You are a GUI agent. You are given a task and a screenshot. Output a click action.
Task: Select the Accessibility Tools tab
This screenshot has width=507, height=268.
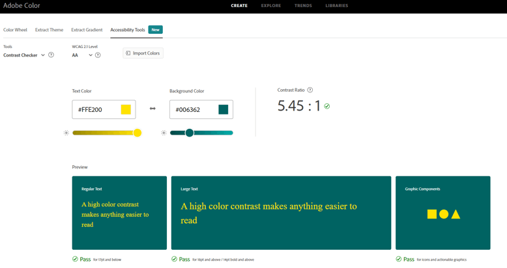[x=128, y=30]
